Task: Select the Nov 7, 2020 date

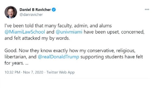Action: (x=33, y=72)
